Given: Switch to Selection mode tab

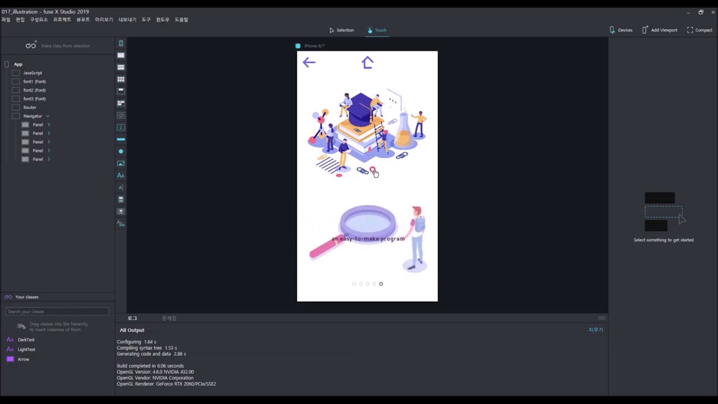Looking at the screenshot, I should [342, 30].
